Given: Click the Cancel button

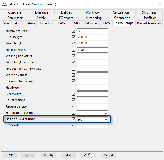Looking at the screenshot, I should click(x=108, y=155).
